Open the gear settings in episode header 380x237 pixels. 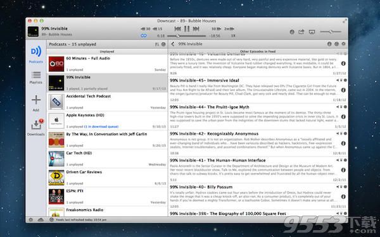343,44
